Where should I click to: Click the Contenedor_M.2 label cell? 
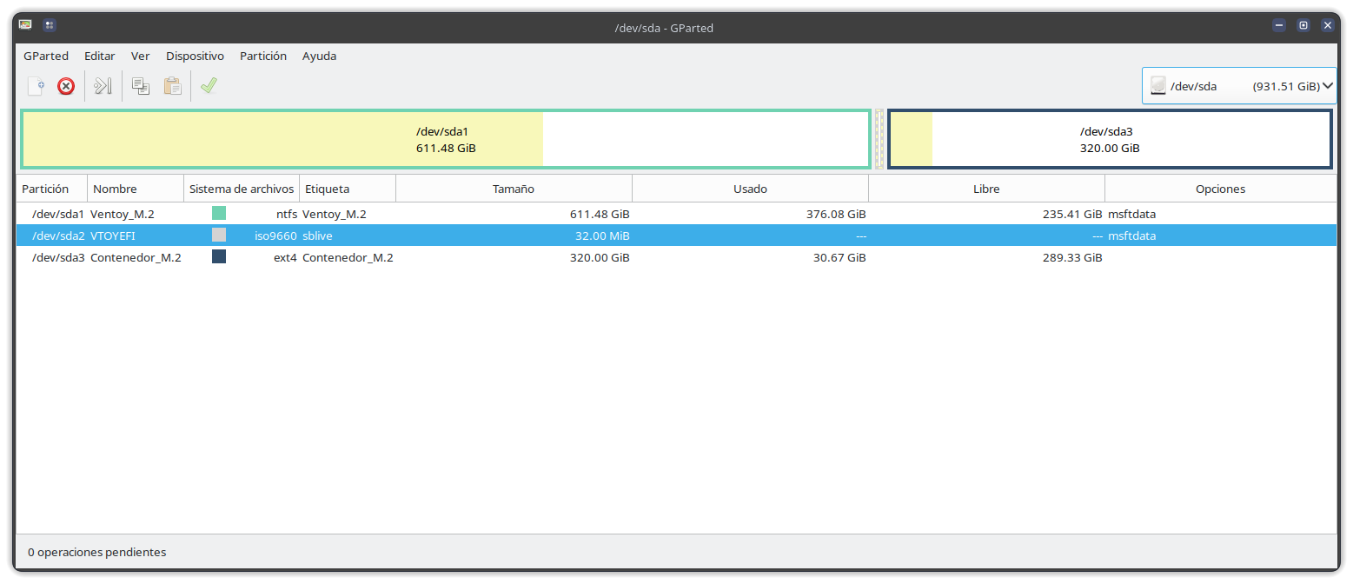tap(348, 257)
